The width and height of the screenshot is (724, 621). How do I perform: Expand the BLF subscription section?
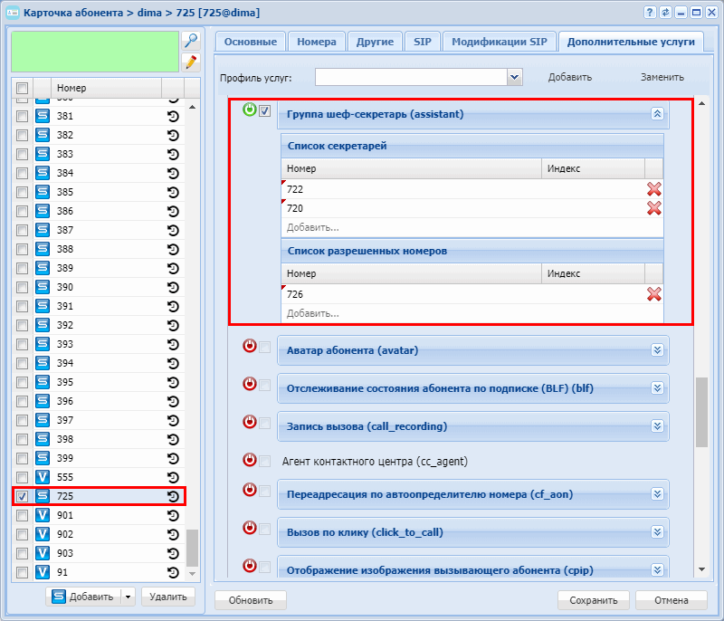657,387
